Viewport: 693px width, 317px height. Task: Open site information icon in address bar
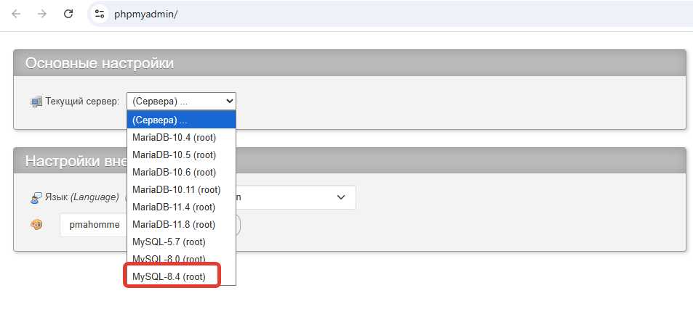[x=100, y=14]
